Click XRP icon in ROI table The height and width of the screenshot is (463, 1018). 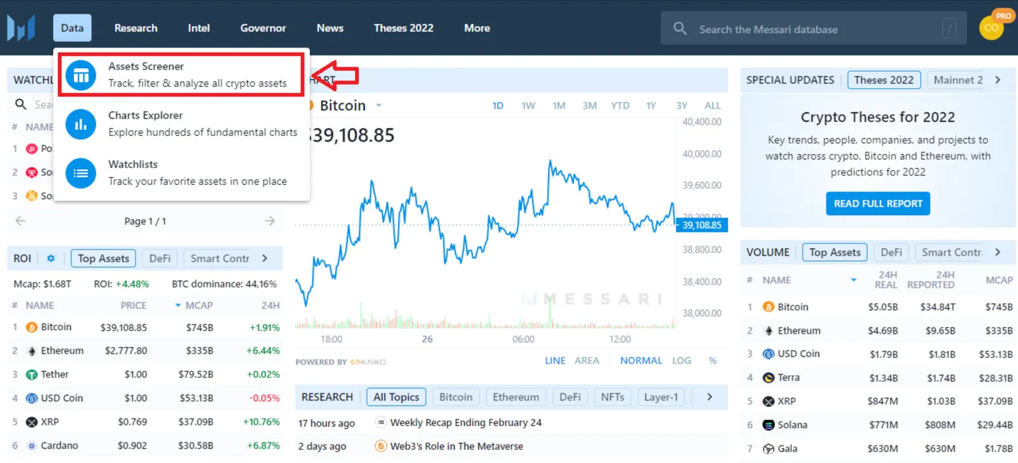[32, 422]
